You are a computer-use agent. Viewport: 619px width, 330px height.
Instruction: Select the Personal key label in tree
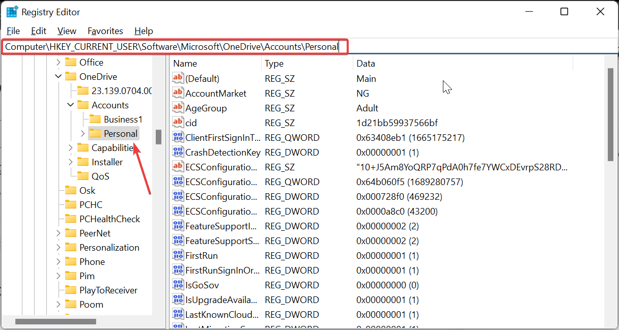(121, 134)
